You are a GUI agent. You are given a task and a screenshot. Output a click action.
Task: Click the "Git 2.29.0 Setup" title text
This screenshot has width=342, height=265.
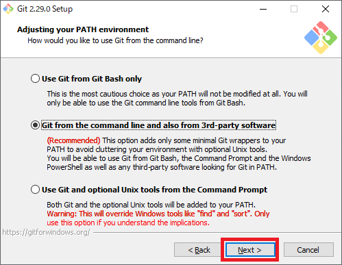(45, 9)
